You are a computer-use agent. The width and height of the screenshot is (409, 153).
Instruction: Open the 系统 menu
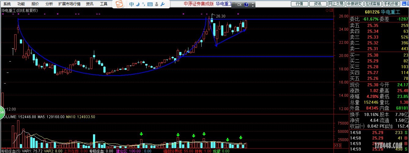7,4
